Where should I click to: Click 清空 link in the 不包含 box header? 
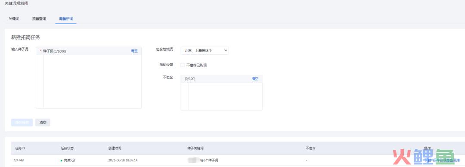255,79
